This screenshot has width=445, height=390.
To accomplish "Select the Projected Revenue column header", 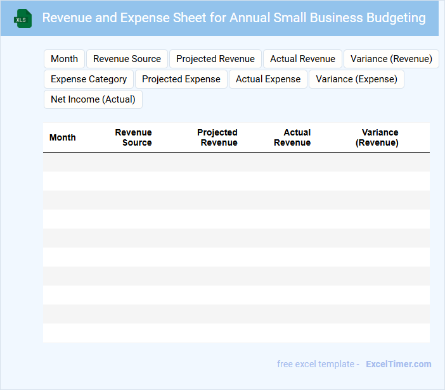I will click(217, 137).
